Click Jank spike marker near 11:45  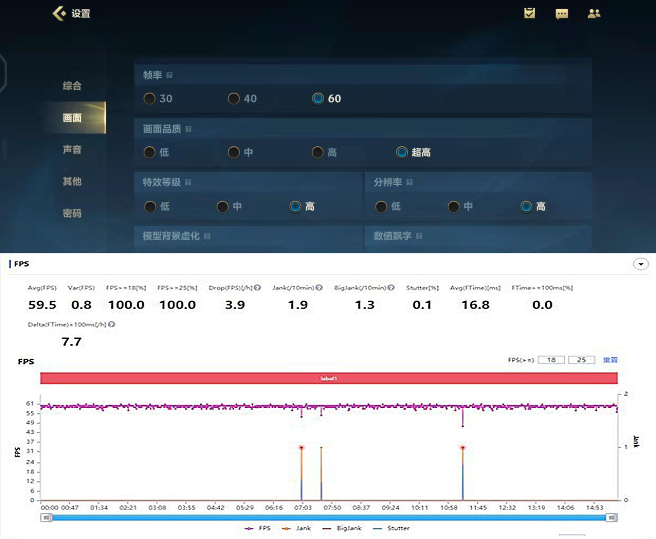coord(463,448)
